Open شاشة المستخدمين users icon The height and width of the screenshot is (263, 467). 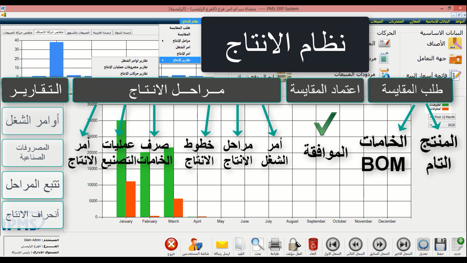pos(195,245)
